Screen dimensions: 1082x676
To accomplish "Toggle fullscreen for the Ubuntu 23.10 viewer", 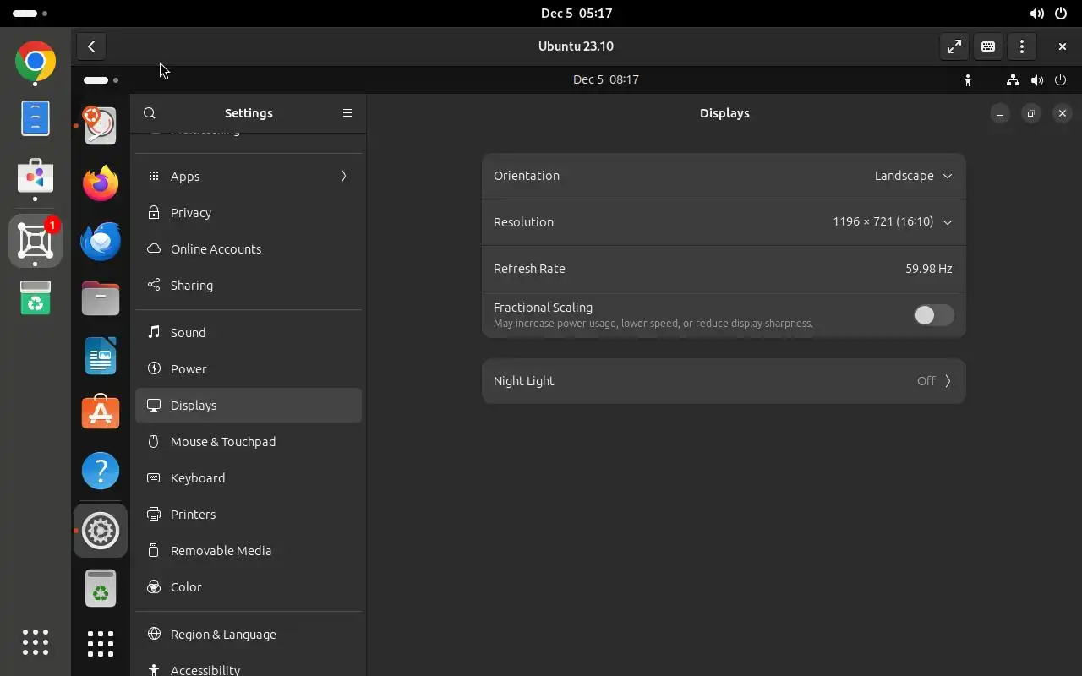I will [x=954, y=46].
